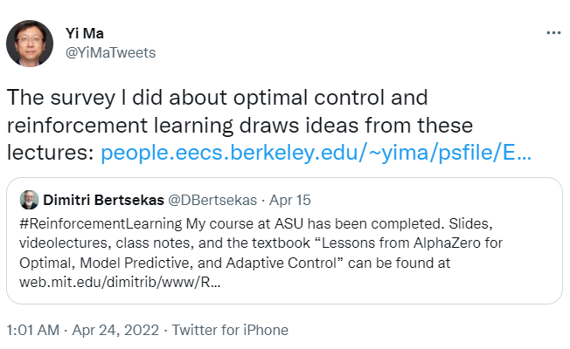Click the 'Lessons from AlphaZero' textbook title text
This screenshot has width=570, height=349.
446,243
